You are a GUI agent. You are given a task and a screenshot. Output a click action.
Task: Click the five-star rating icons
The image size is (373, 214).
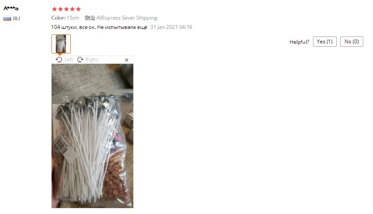tap(66, 9)
